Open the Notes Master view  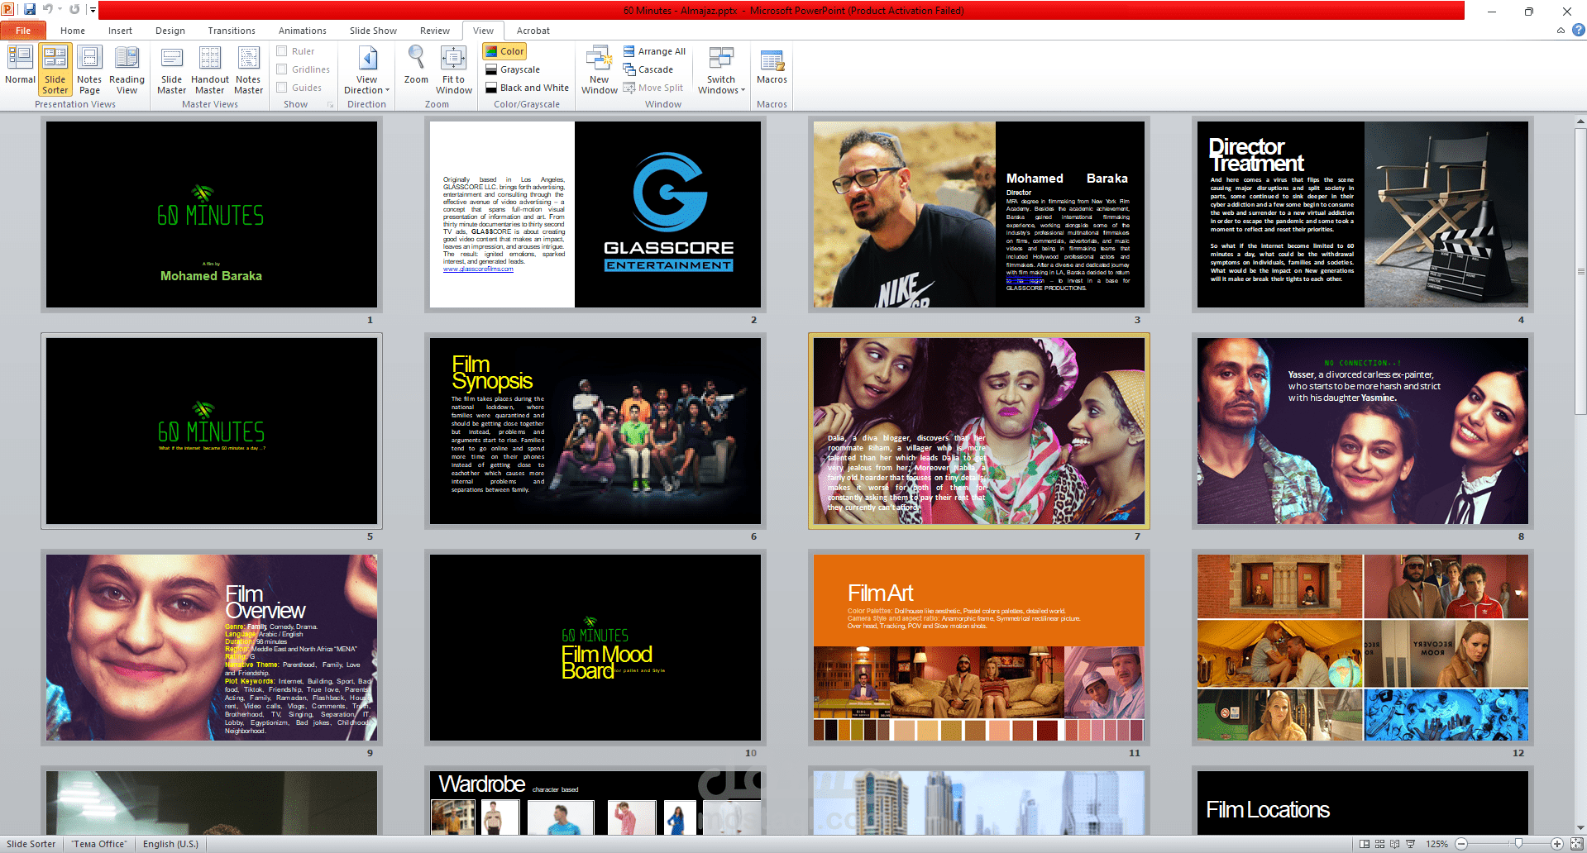(248, 69)
